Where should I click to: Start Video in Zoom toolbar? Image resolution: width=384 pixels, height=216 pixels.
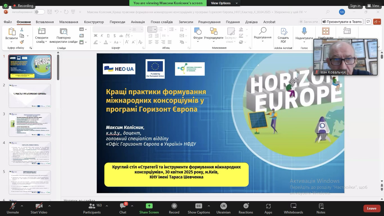(39, 208)
